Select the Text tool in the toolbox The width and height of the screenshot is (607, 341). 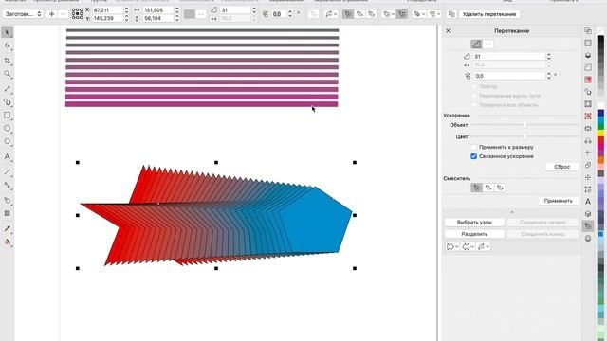point(7,156)
